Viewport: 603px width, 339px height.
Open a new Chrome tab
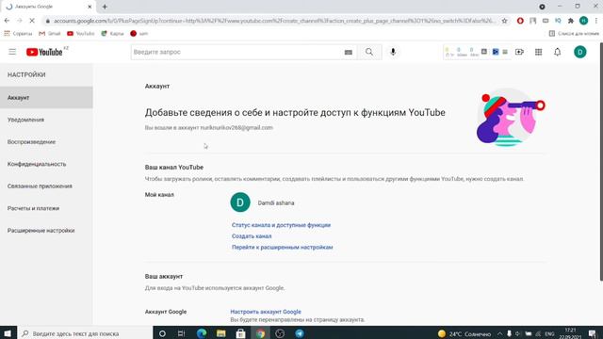point(105,7)
